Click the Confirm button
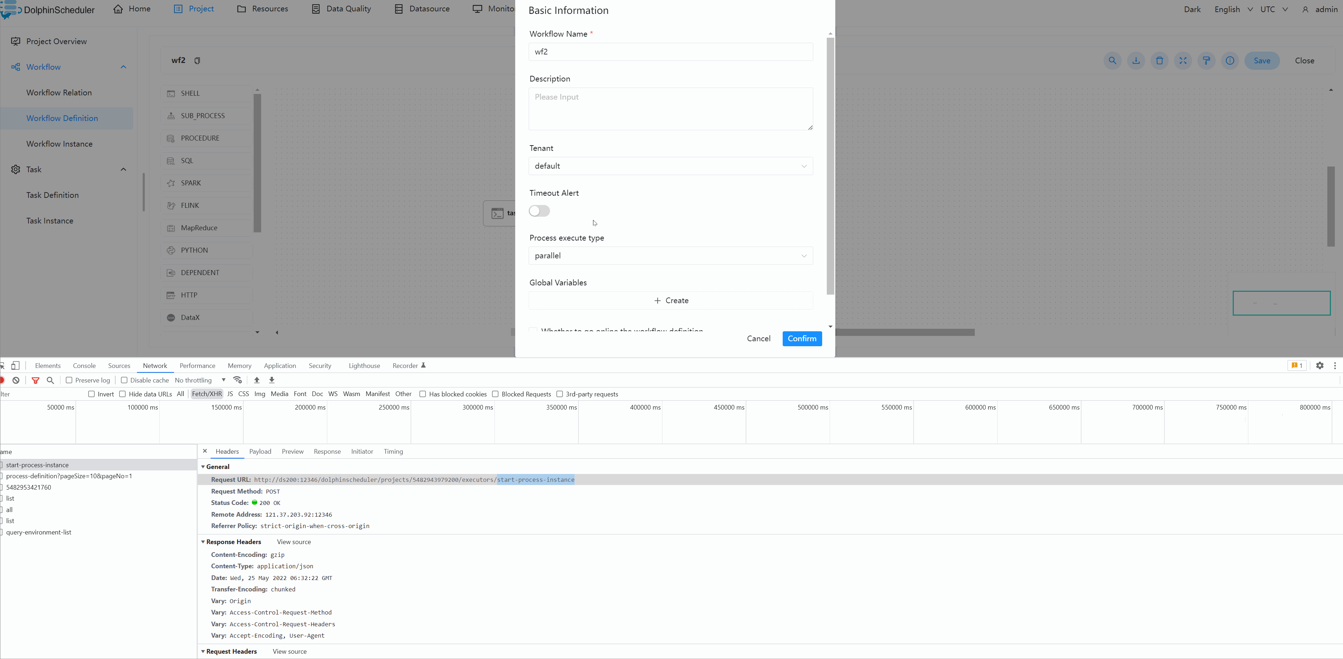1343x659 pixels. click(x=802, y=338)
